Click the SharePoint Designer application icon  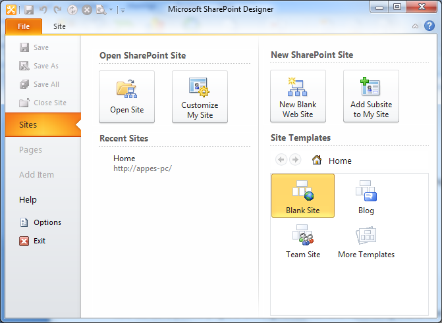11,9
